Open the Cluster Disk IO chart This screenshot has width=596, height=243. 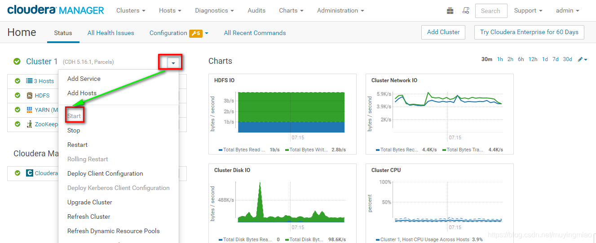tap(283, 203)
